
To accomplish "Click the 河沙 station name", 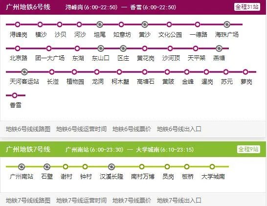I will point(80,35).
